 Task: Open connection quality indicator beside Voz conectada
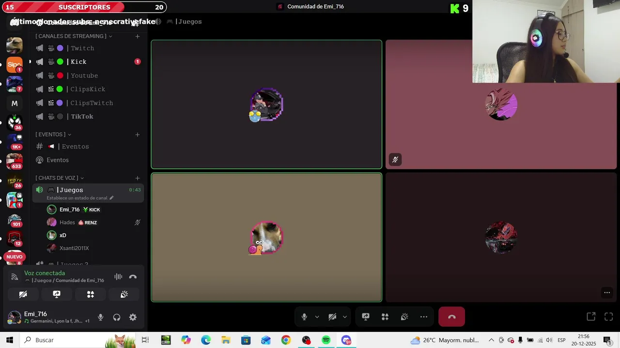(x=15, y=276)
